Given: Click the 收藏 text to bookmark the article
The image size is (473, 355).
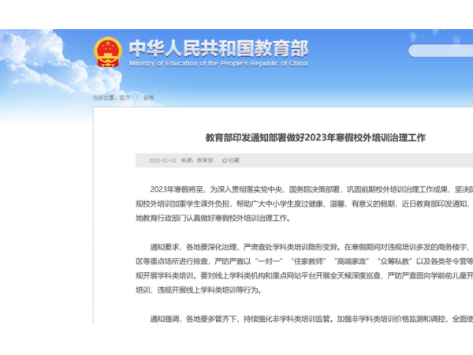Looking at the screenshot, I should pyautogui.click(x=234, y=160).
